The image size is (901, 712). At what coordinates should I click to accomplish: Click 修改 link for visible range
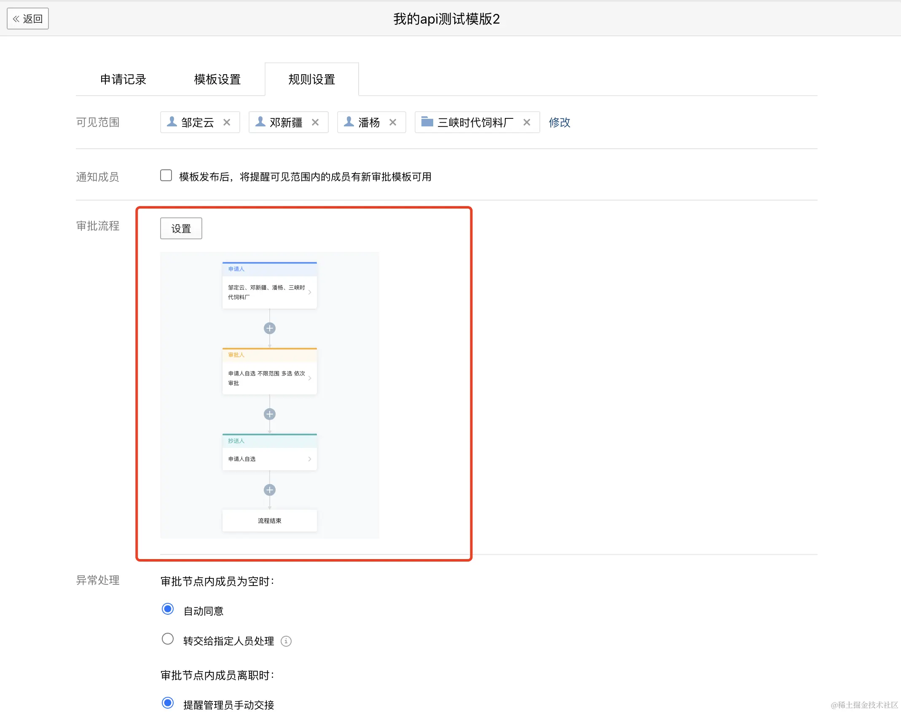click(559, 123)
